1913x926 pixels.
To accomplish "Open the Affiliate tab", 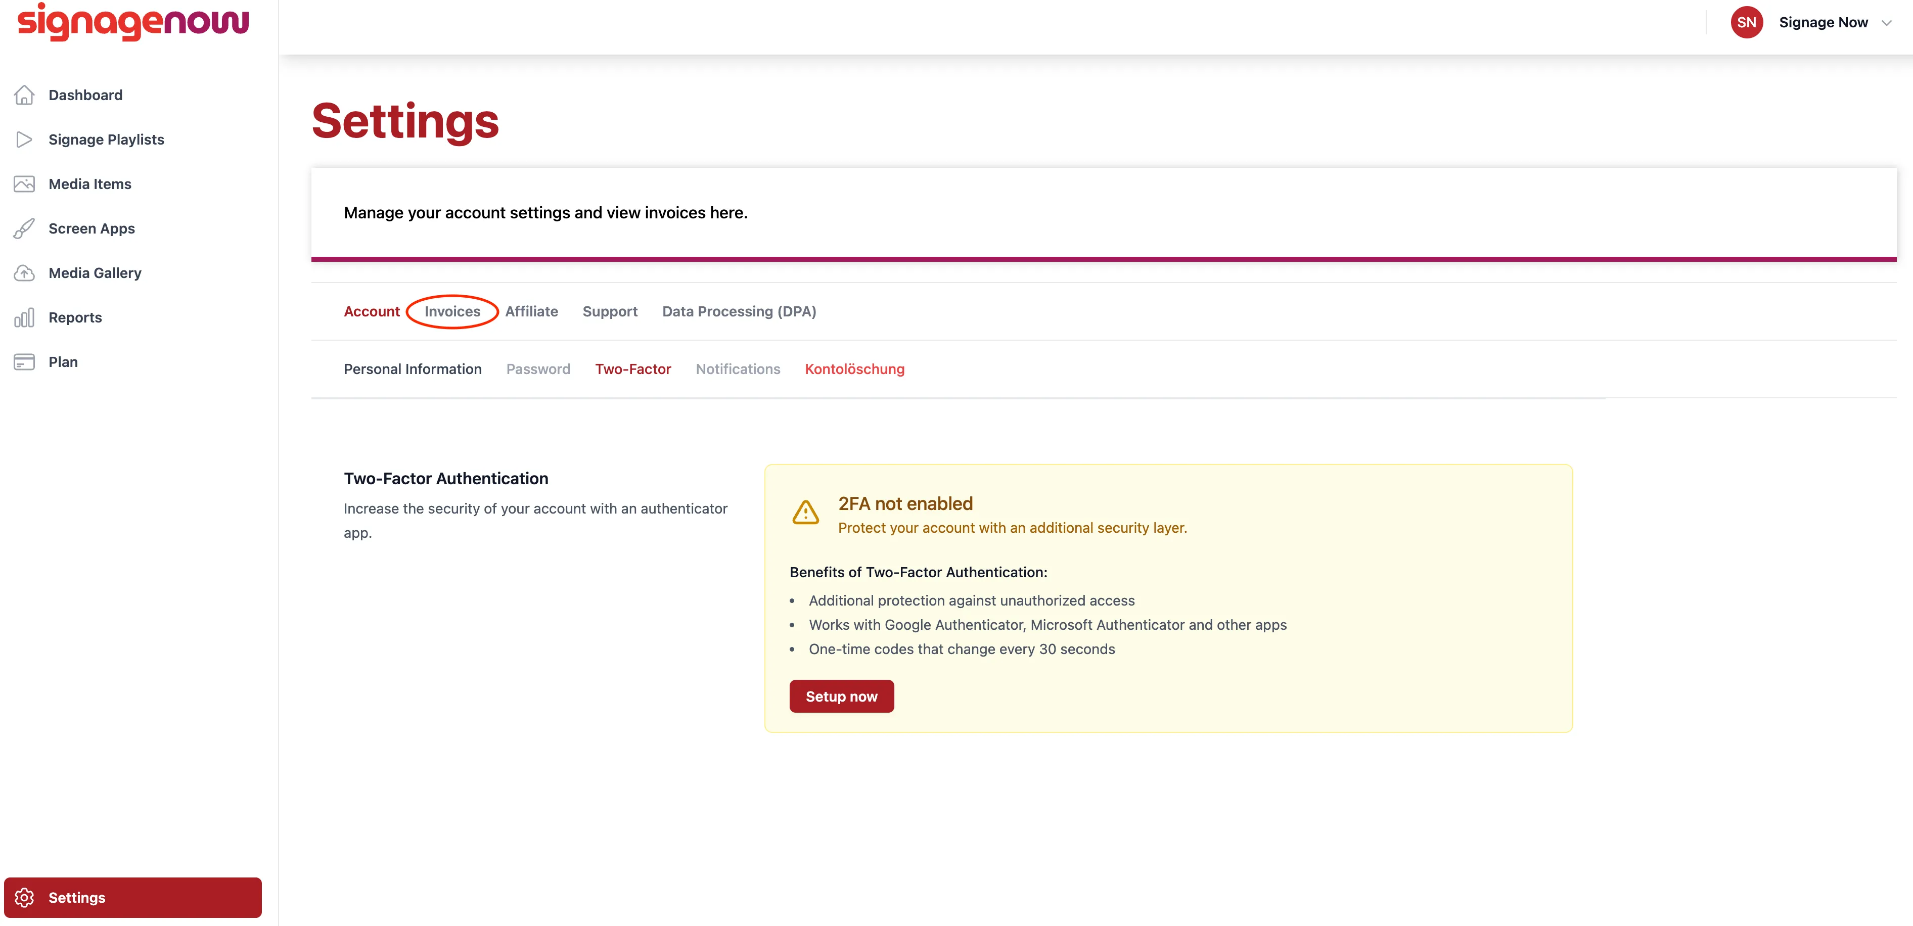I will 532,311.
